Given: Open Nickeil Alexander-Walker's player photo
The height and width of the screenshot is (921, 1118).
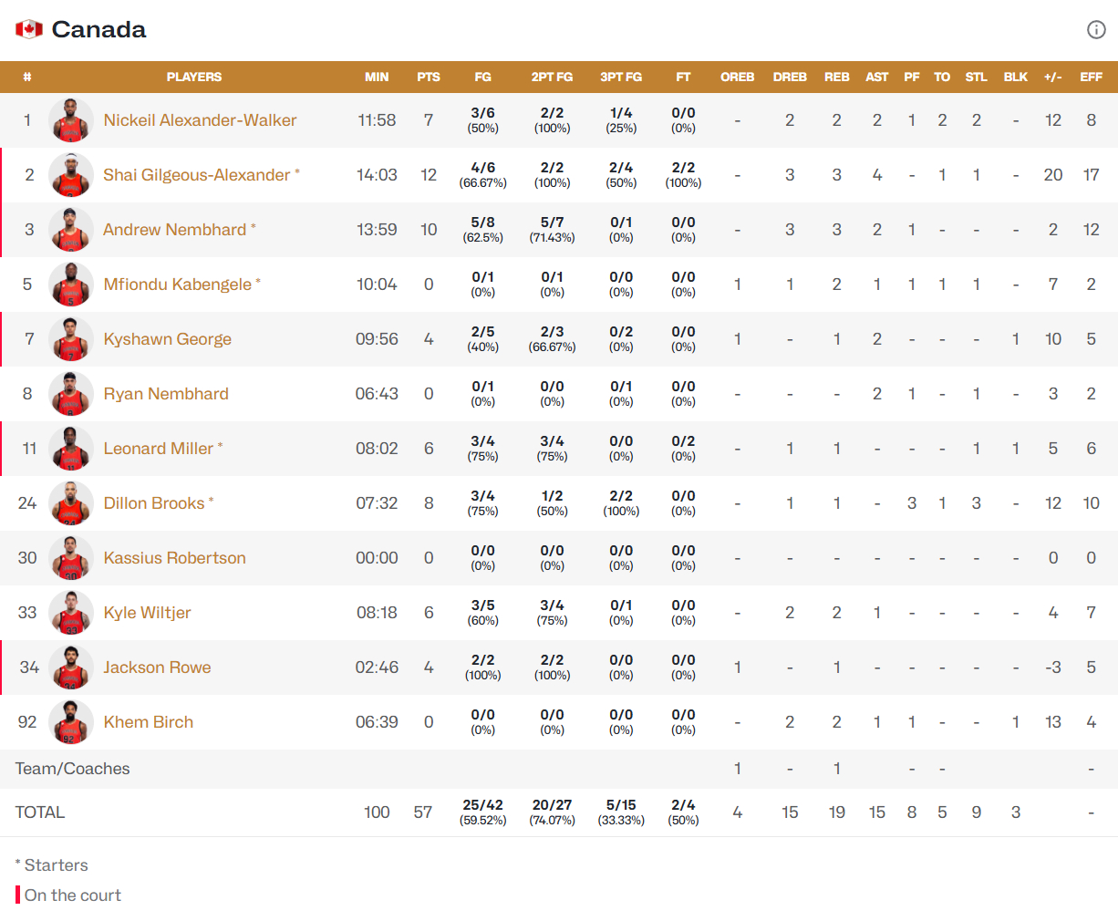Looking at the screenshot, I should pyautogui.click(x=71, y=120).
